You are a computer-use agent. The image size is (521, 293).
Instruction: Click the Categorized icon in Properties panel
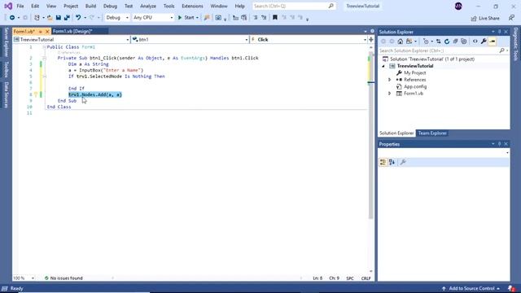click(383, 162)
